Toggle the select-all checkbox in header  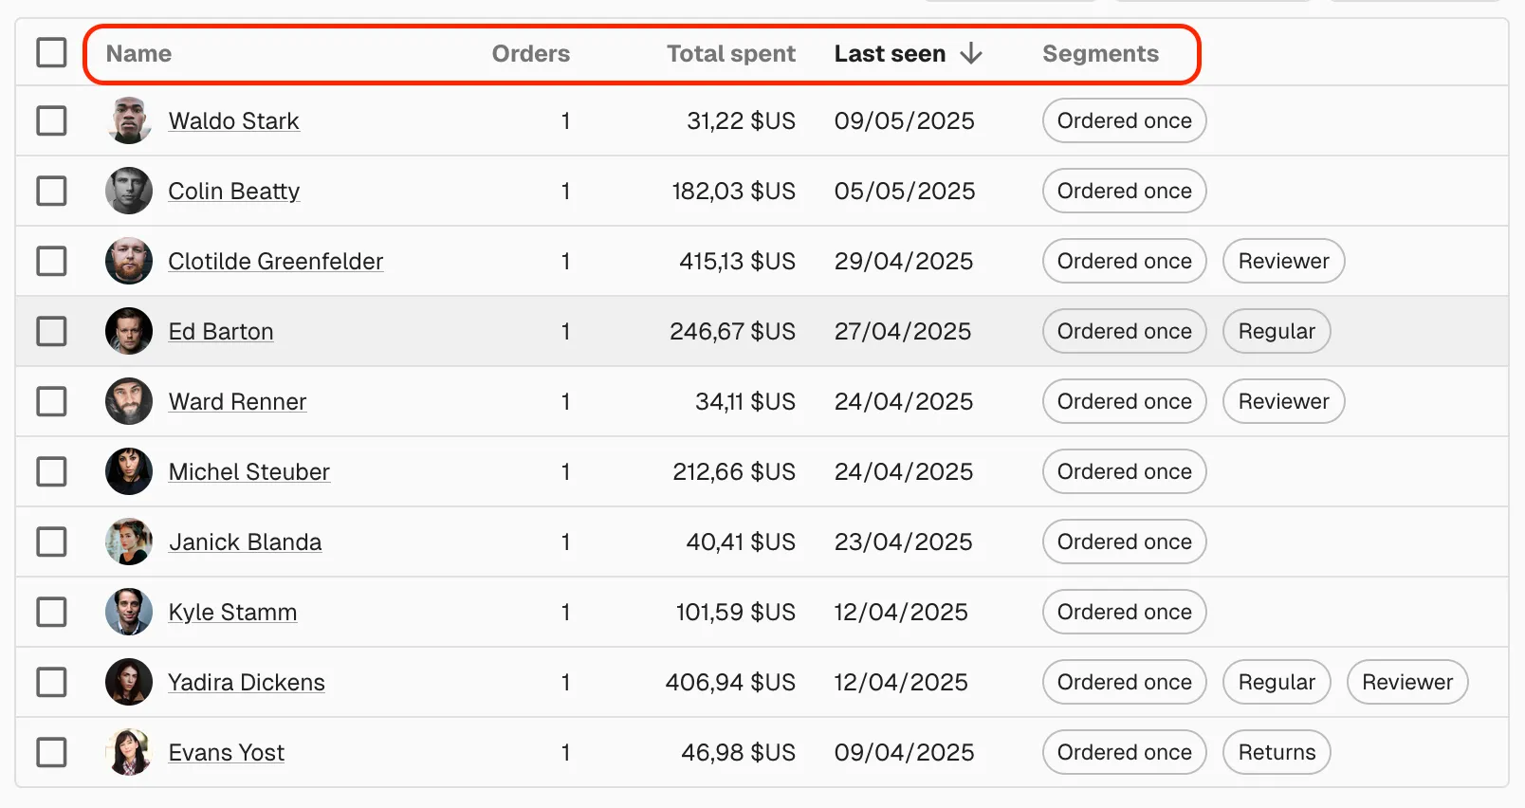[x=51, y=53]
